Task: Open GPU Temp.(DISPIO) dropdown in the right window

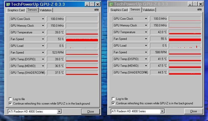Action: pyautogui.click(x=146, y=59)
